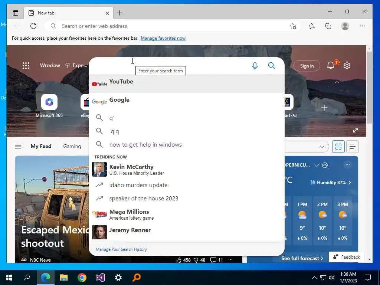380x285 pixels.
Task: Select how to get help in windows
Action: coord(187,145)
